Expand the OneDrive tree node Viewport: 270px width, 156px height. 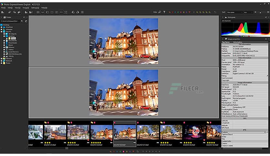(2, 27)
